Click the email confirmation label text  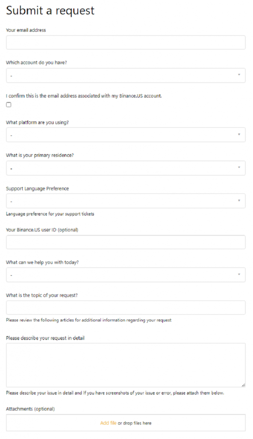(x=84, y=96)
